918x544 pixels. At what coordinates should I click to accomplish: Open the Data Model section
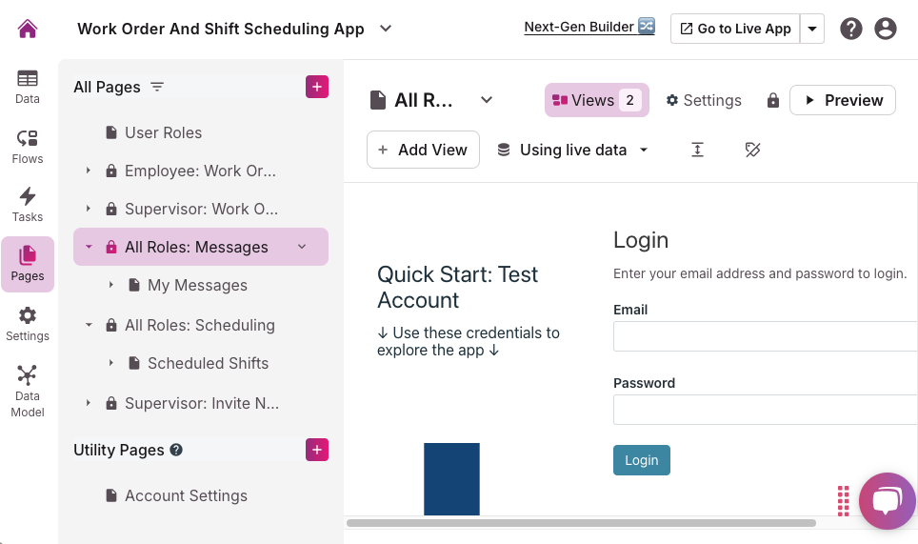click(28, 391)
